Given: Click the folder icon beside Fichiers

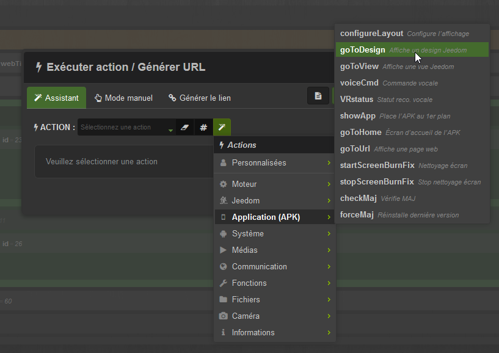Looking at the screenshot, I should 224,299.
